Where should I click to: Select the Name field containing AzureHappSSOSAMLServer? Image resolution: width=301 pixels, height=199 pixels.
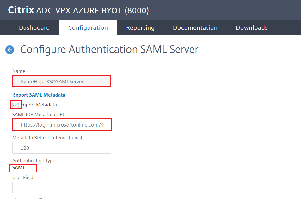click(61, 81)
